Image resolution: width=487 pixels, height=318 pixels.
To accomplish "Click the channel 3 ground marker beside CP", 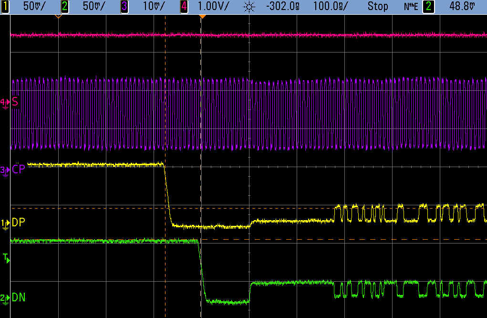I will tap(4, 170).
